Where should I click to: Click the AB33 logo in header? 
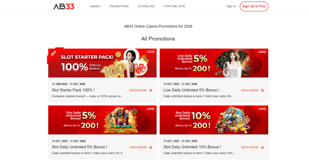coord(64,7)
